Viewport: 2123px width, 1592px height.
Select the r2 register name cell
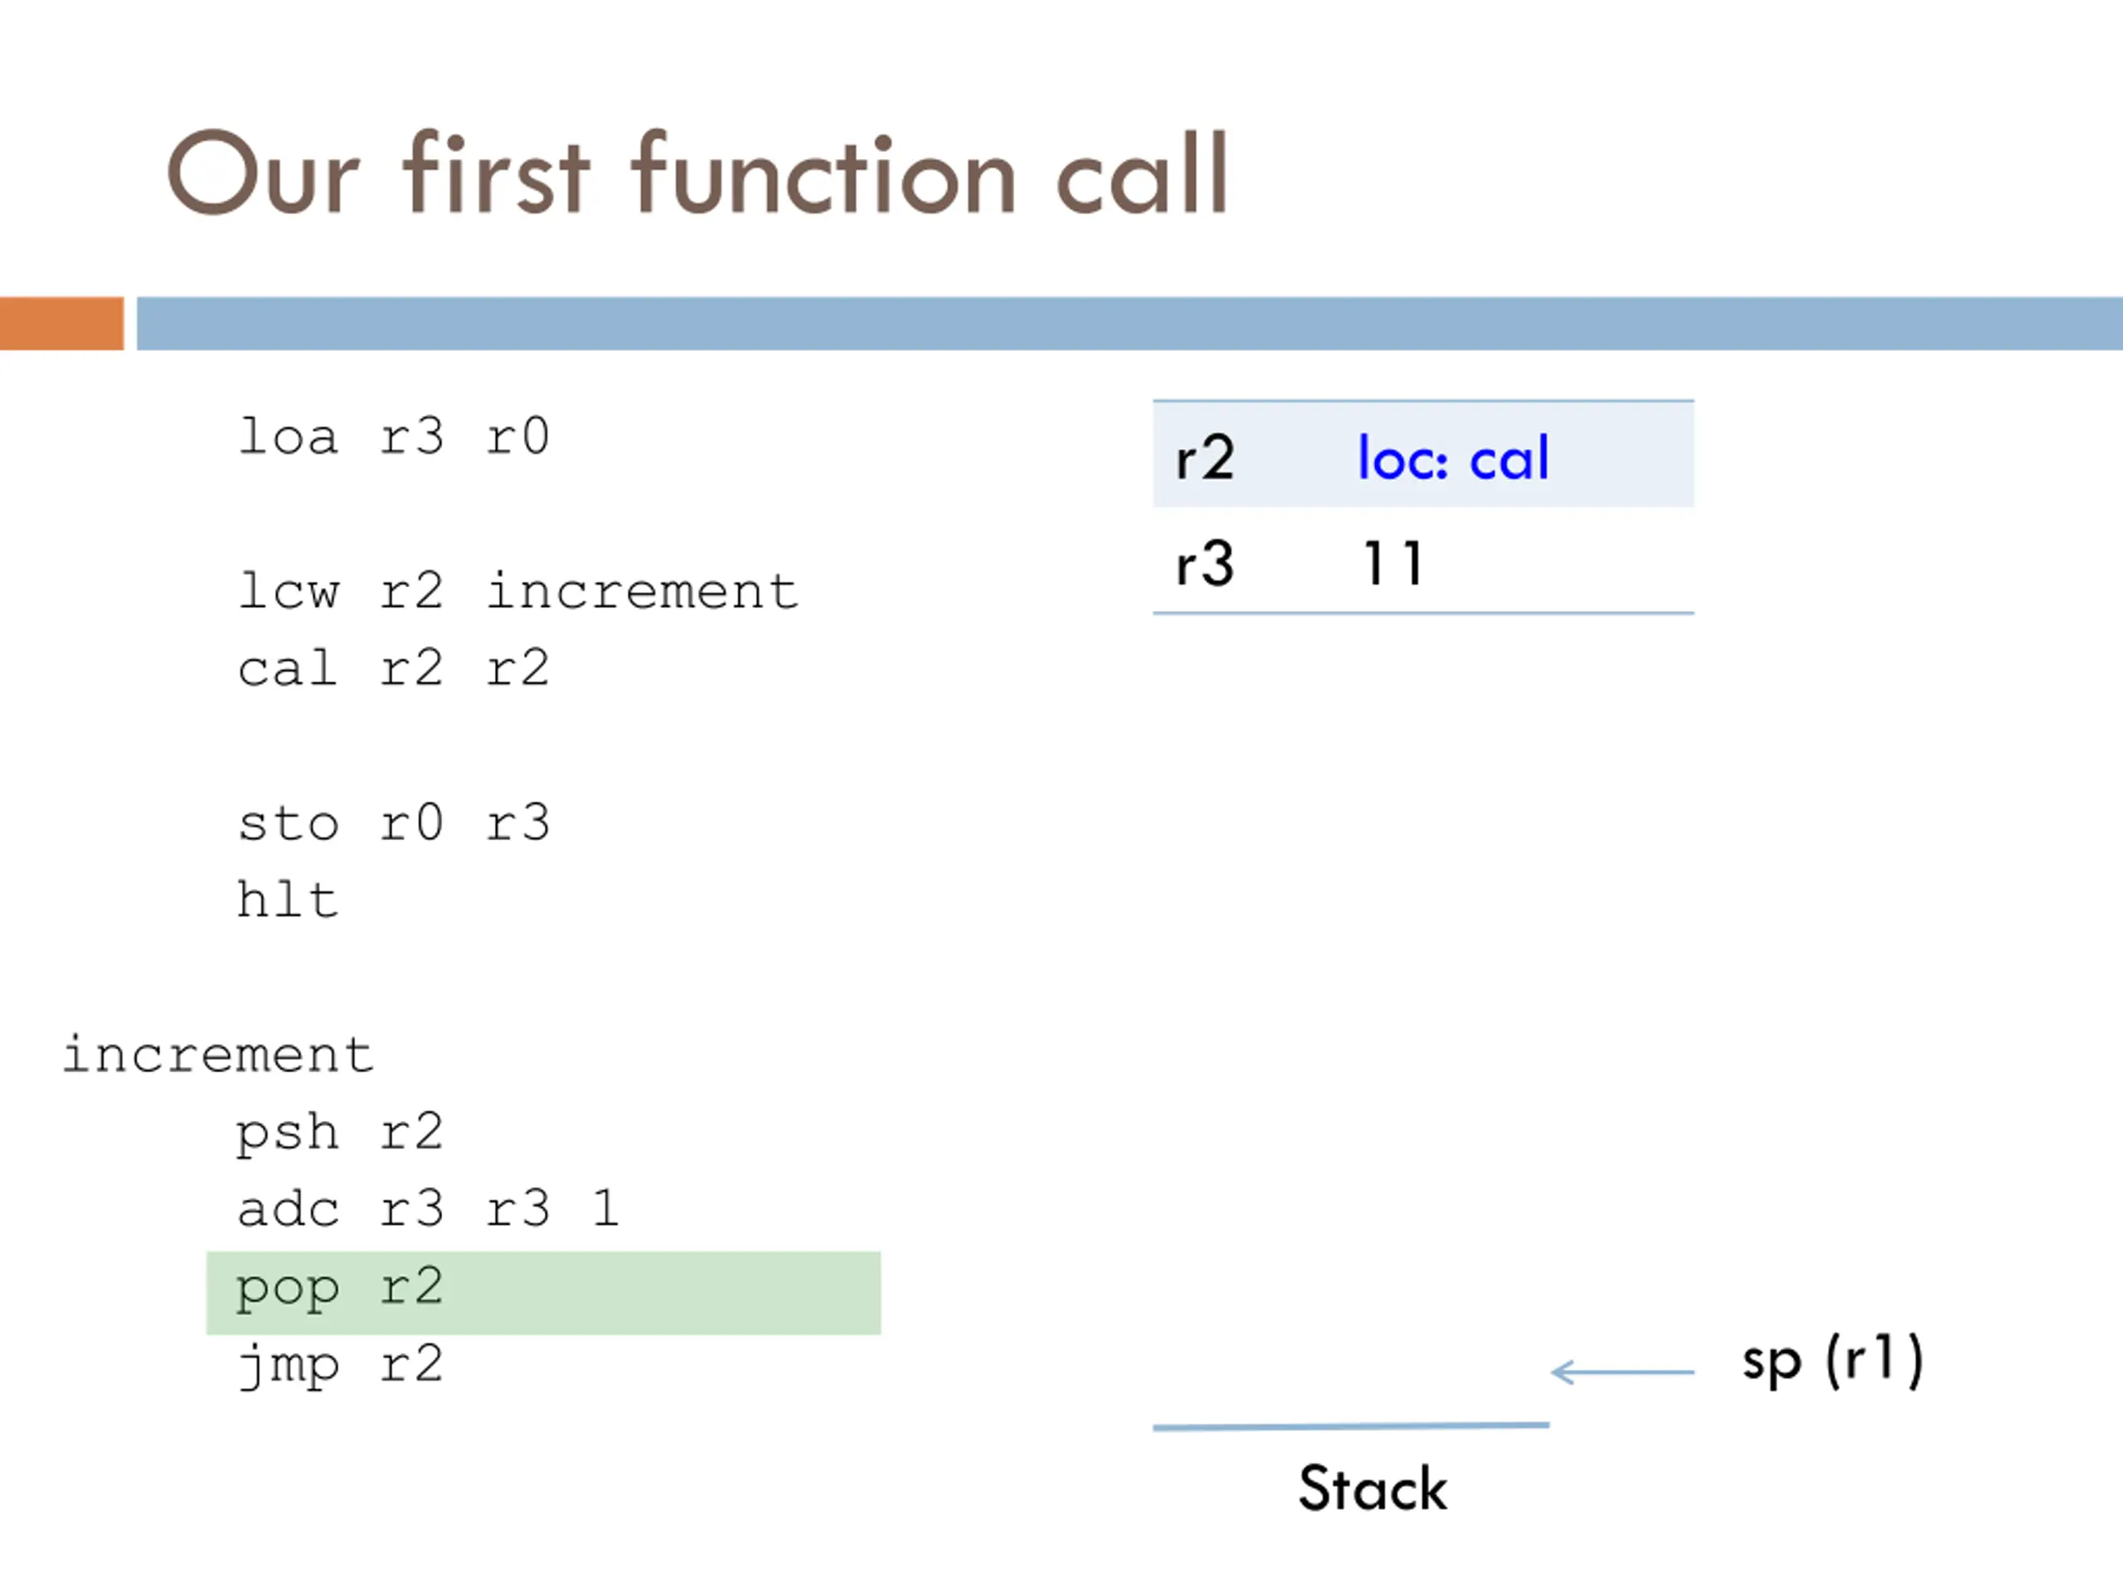[1206, 458]
